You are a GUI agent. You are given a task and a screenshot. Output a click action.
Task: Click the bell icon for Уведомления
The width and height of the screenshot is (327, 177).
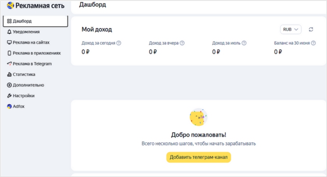point(9,32)
